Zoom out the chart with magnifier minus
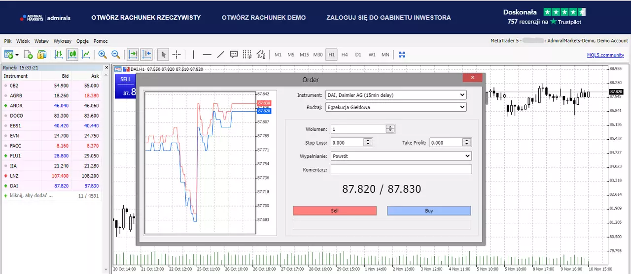 [x=116, y=55]
